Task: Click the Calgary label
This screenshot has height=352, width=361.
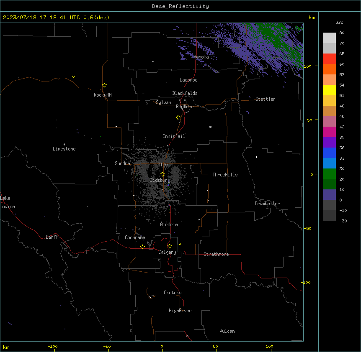Action: 167,252
